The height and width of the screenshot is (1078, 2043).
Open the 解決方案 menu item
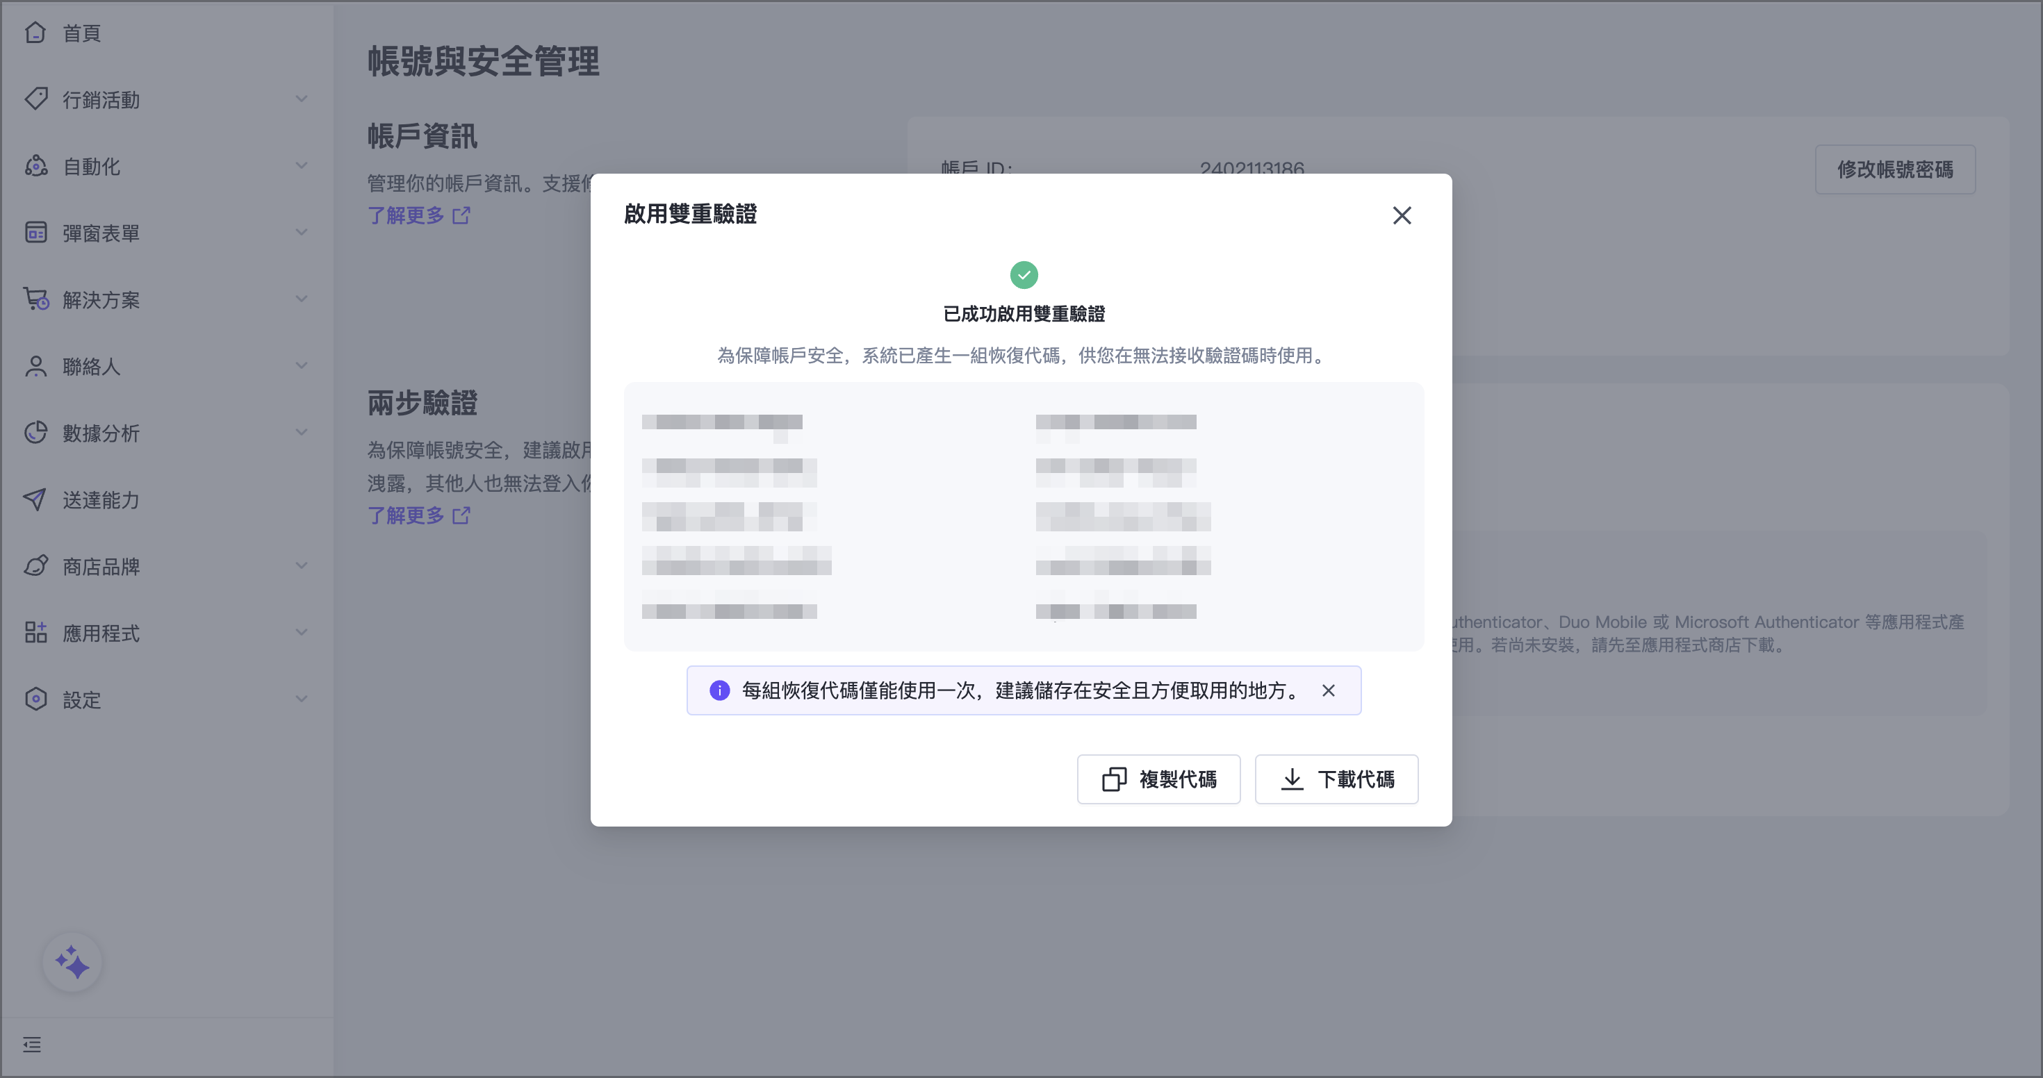[103, 299]
